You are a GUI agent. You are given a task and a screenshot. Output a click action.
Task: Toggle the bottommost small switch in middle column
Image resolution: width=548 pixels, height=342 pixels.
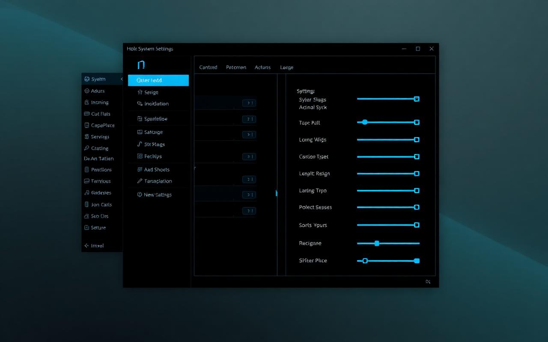pyautogui.click(x=249, y=211)
